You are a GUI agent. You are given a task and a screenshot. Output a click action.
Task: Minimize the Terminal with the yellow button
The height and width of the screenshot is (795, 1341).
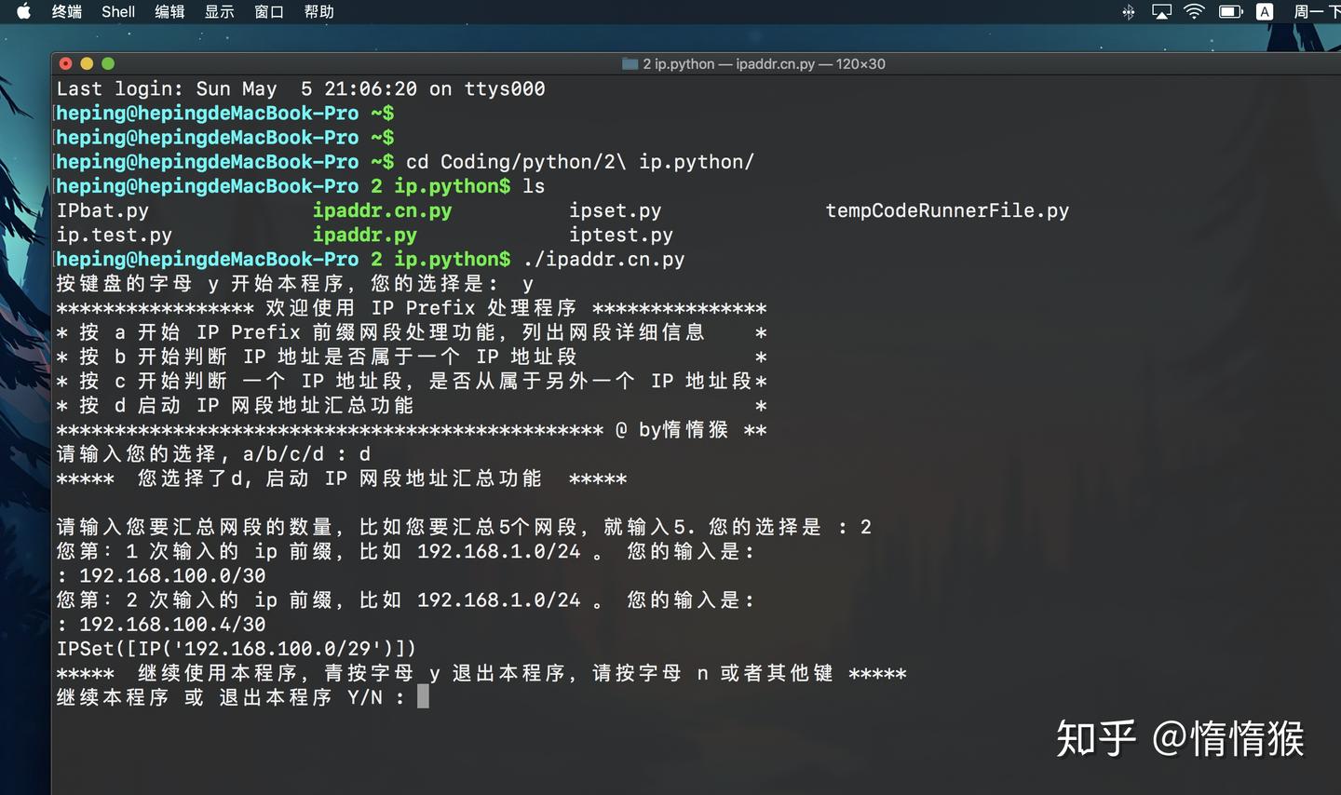87,63
